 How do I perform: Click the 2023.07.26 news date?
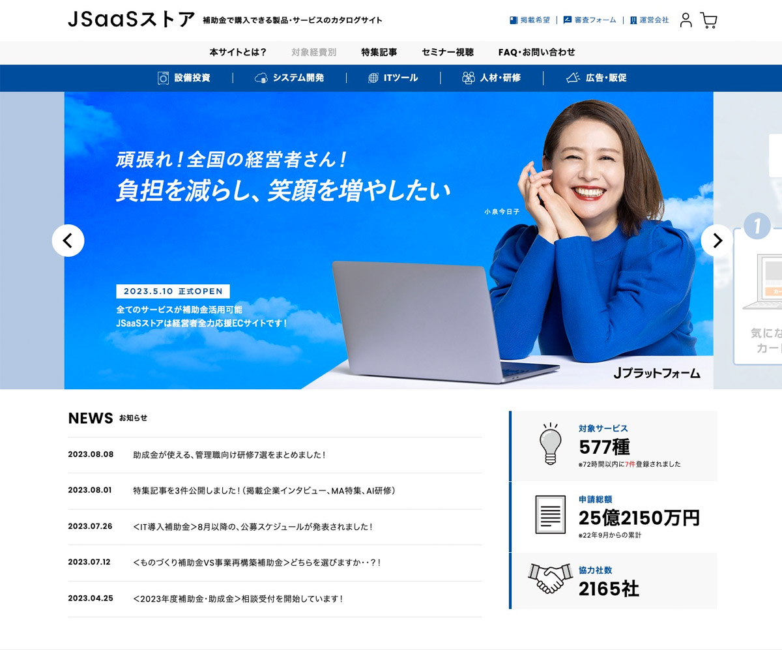[x=90, y=526]
